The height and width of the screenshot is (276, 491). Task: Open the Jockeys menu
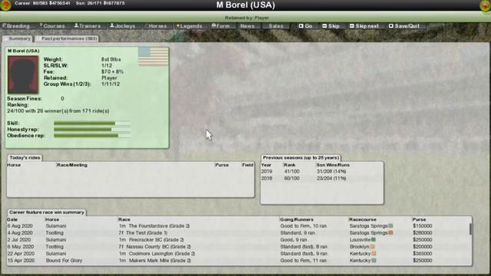(123, 26)
